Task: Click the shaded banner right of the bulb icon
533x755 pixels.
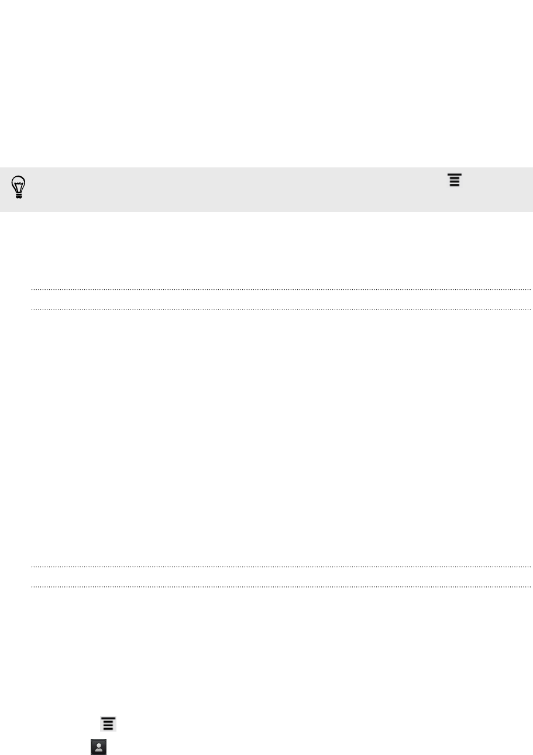Action: [234, 190]
